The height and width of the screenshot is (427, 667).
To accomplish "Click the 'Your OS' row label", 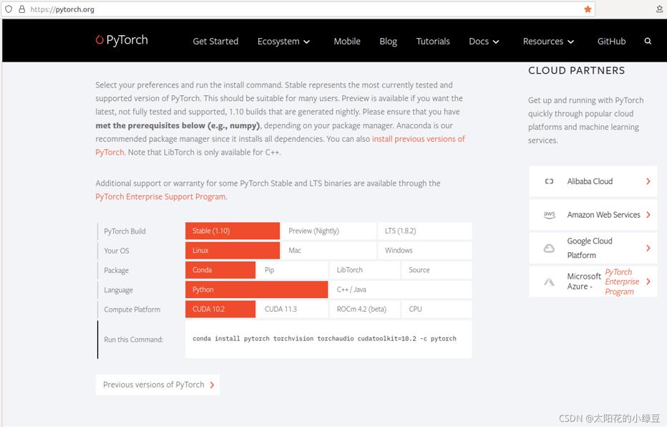I will pos(116,251).
